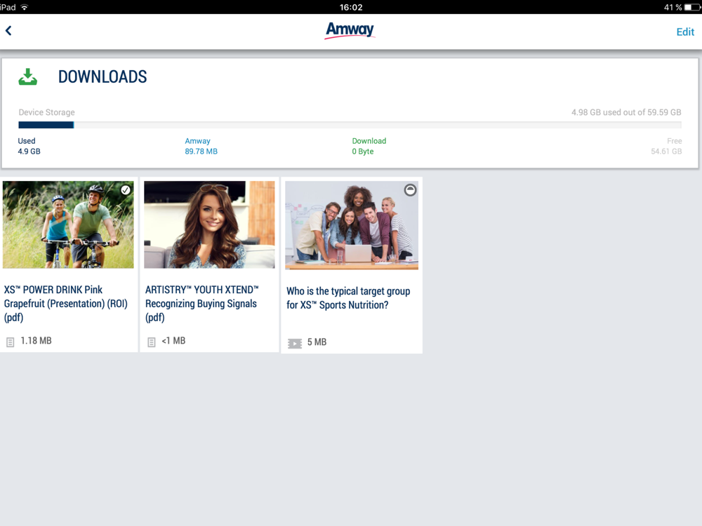Tap the Edit button
702x526 pixels.
[685, 32]
